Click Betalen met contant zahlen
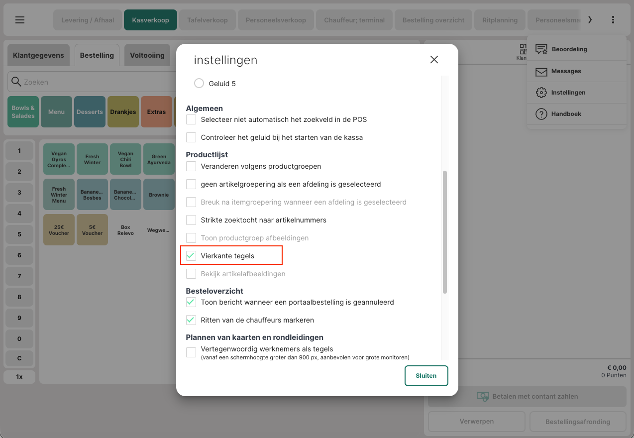 pyautogui.click(x=528, y=397)
